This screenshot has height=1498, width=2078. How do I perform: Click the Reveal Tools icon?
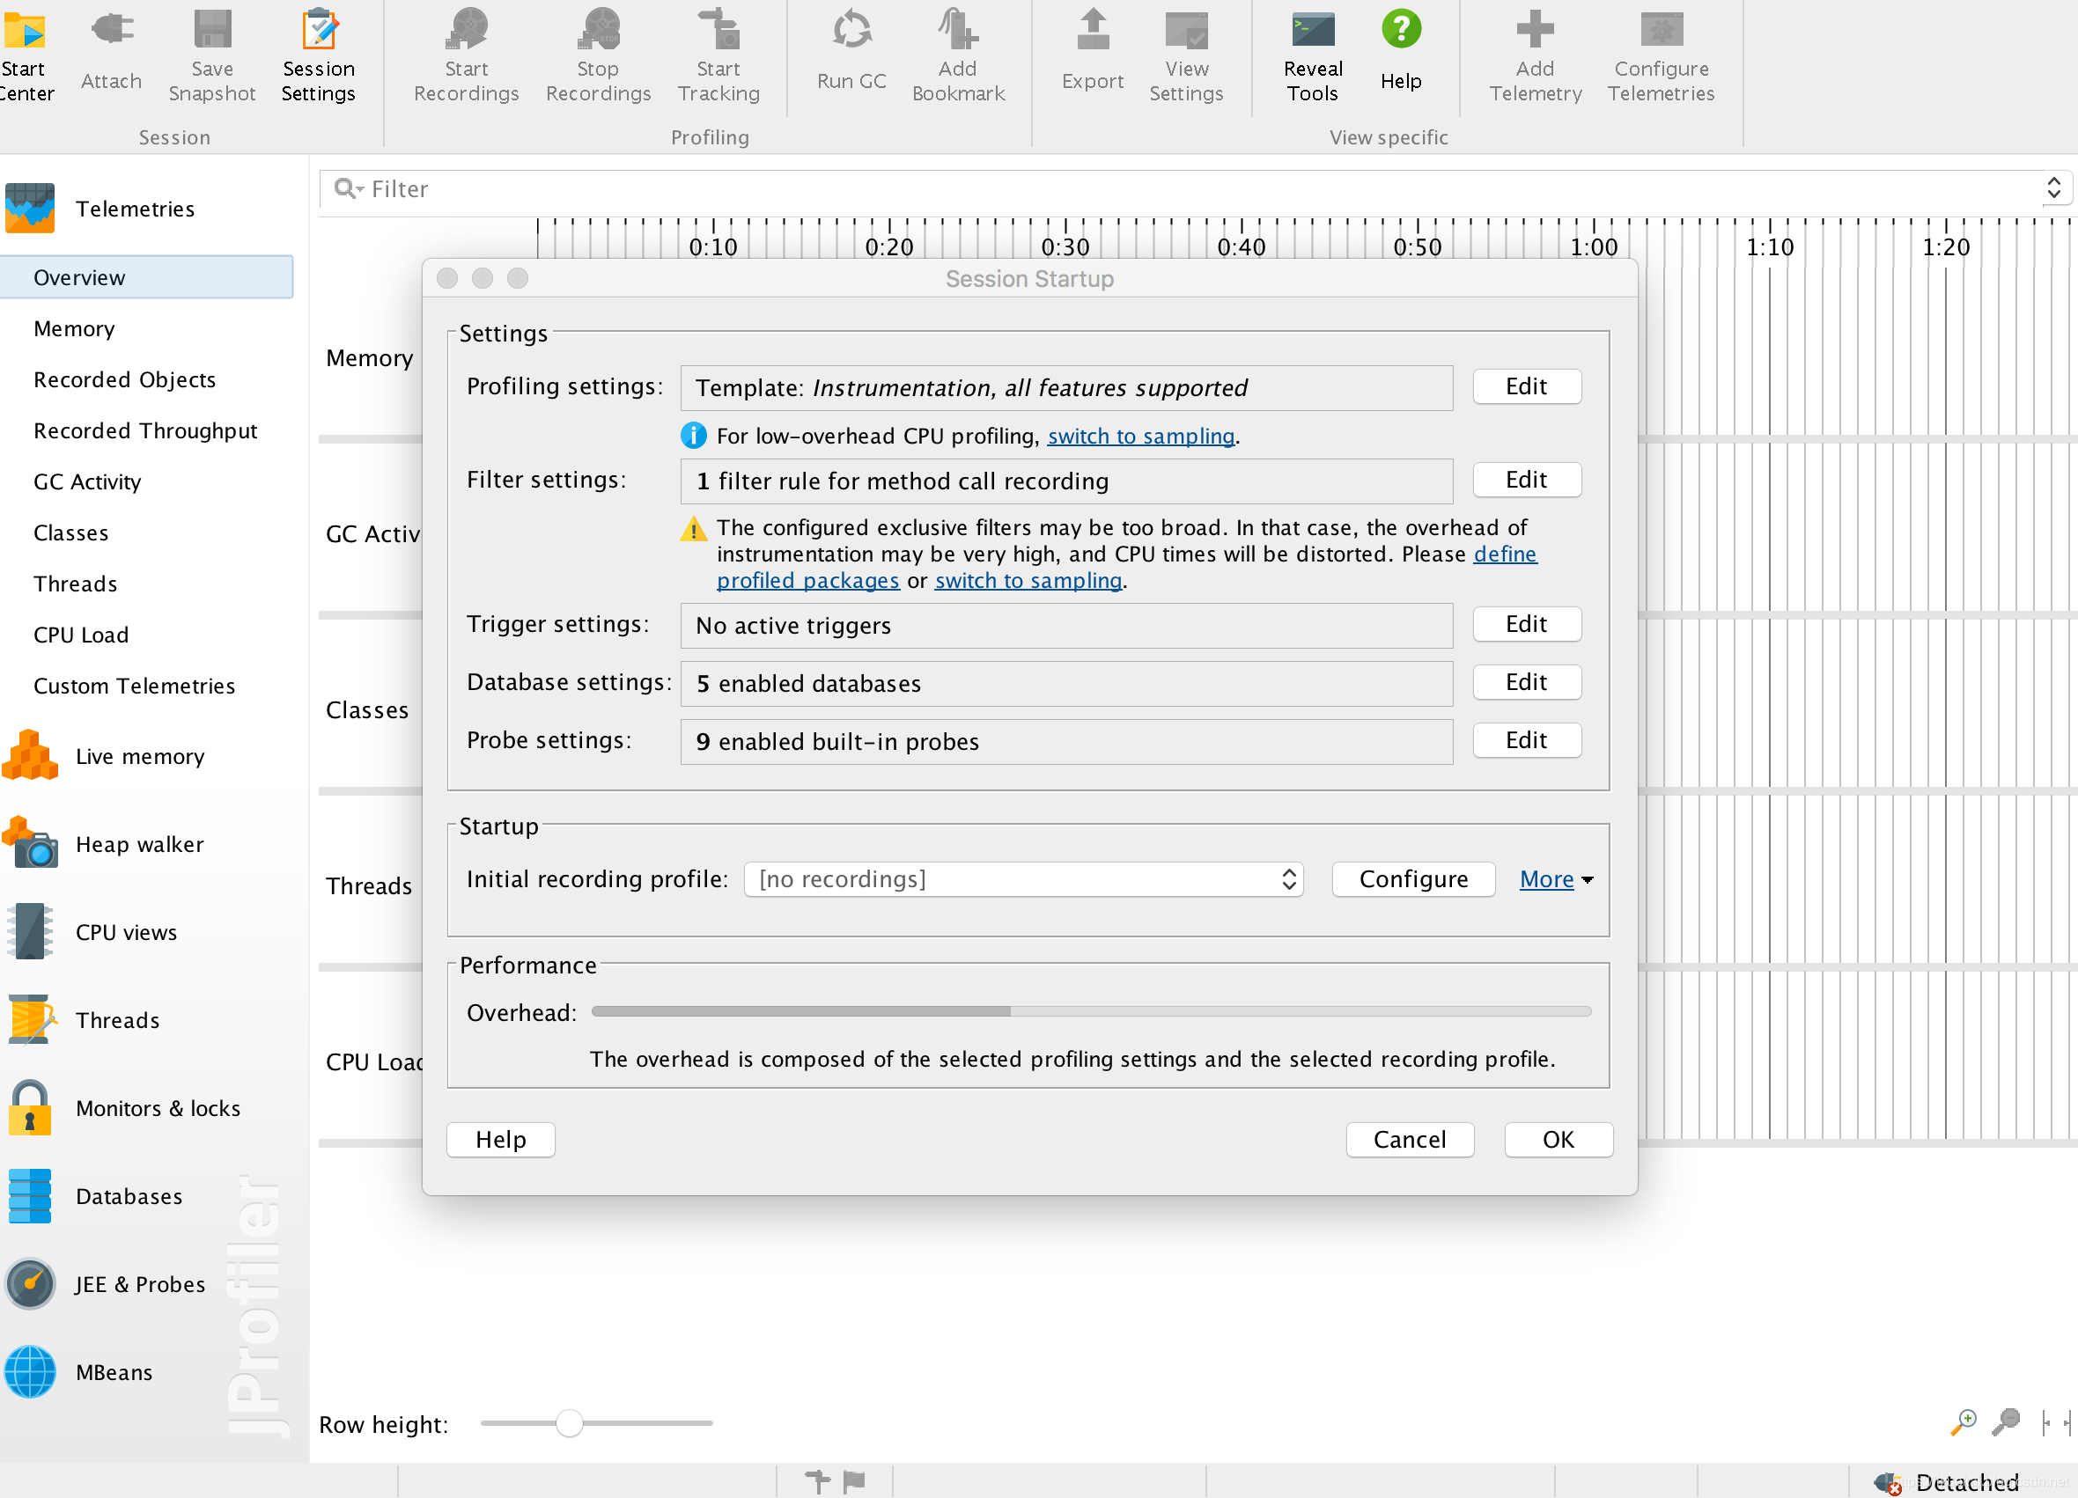click(1313, 29)
